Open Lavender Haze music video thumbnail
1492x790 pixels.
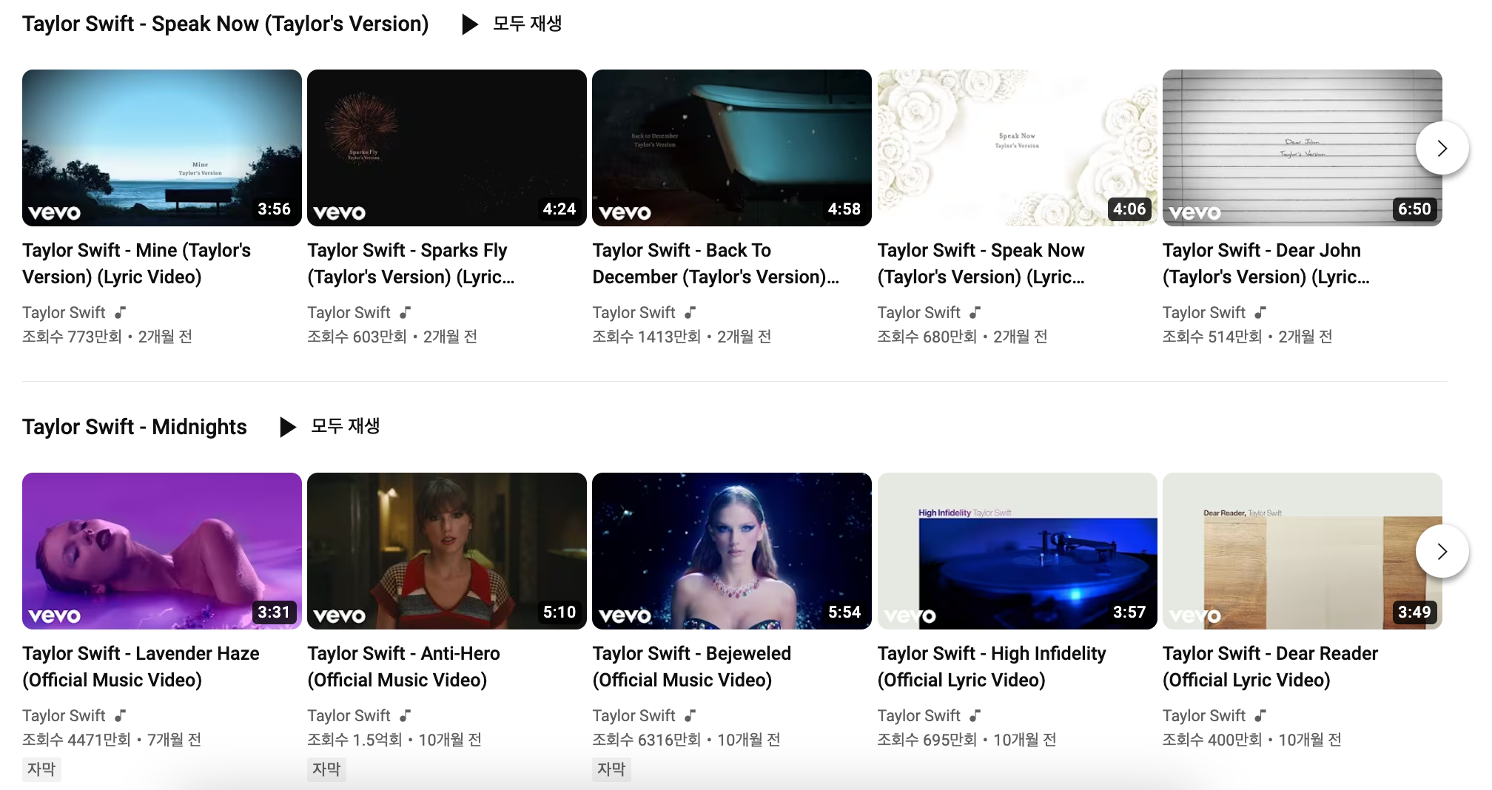(x=162, y=551)
